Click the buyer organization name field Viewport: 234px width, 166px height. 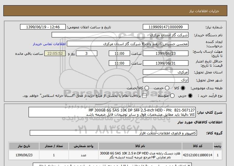click(x=120, y=35)
